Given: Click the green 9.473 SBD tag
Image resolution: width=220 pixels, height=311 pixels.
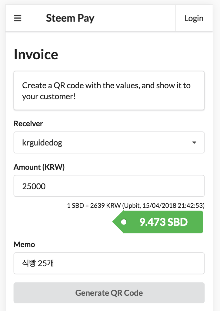Looking at the screenshot, I should coord(163,222).
